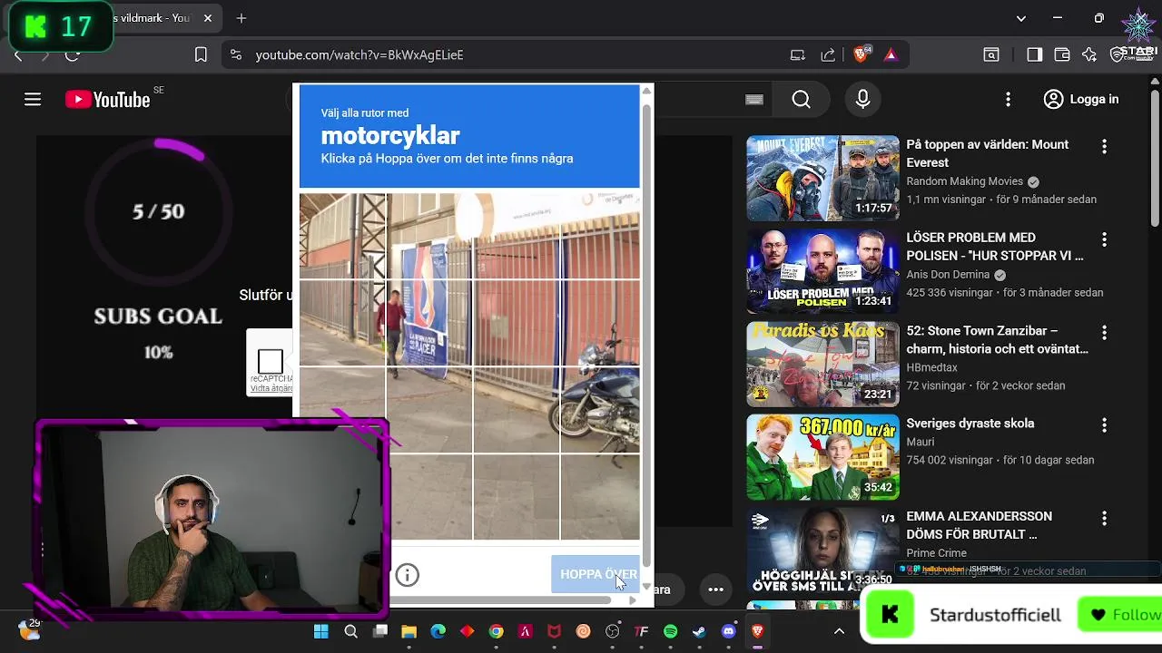This screenshot has width=1162, height=653.
Task: Open Task View on taskbar
Action: 380,631
